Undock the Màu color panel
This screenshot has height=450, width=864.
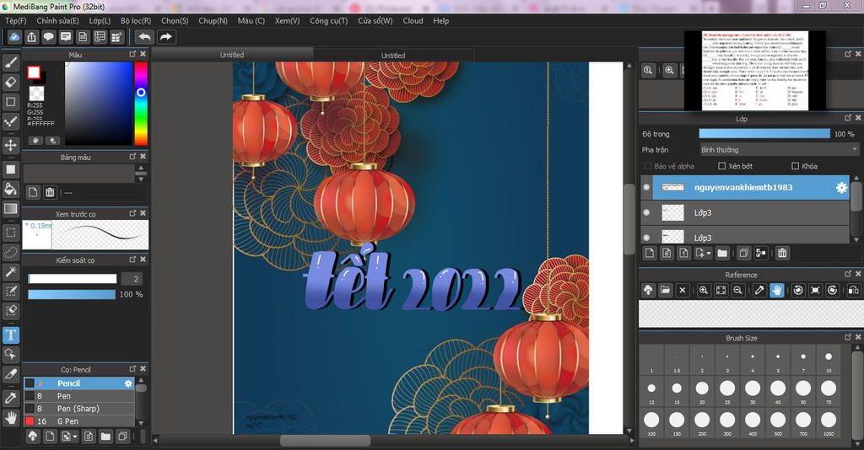132,54
